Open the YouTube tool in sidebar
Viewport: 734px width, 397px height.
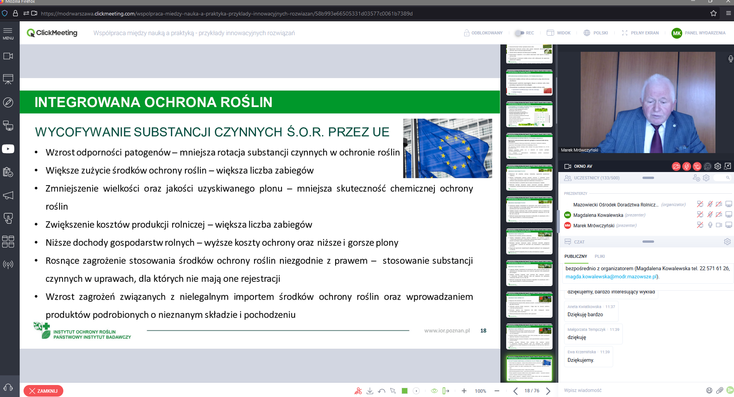pos(8,149)
